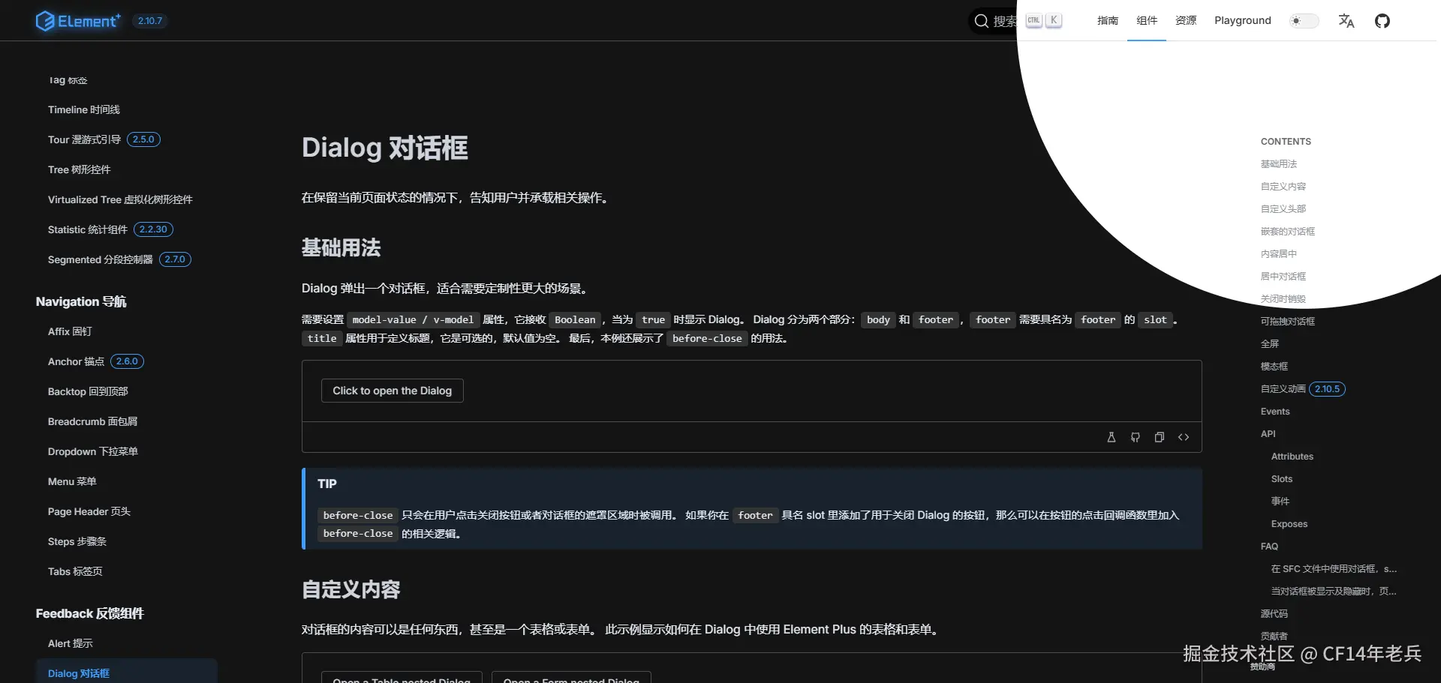The image size is (1441, 683).
Task: Select Anchor 锚点 in sidebar
Action: pos(76,361)
